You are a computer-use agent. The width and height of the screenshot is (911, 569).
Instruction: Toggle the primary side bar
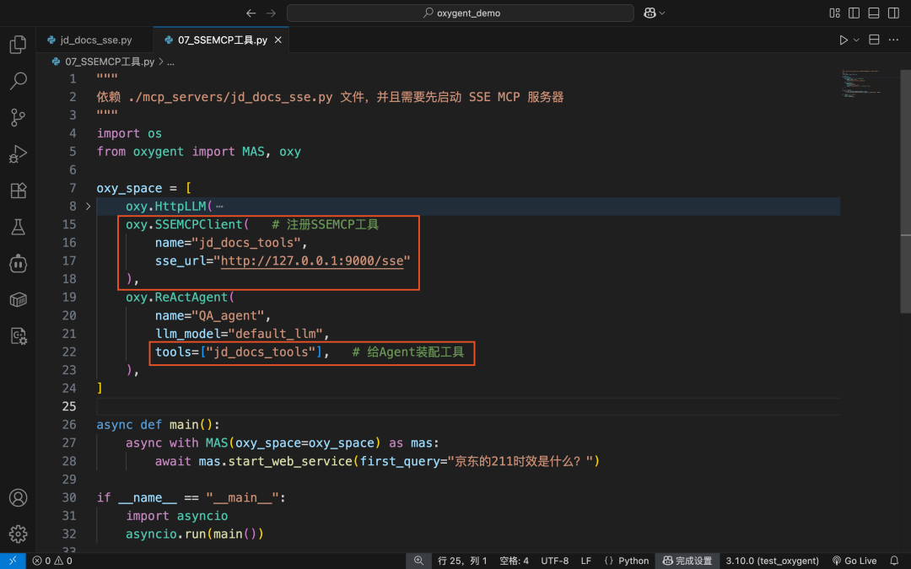[x=854, y=13]
